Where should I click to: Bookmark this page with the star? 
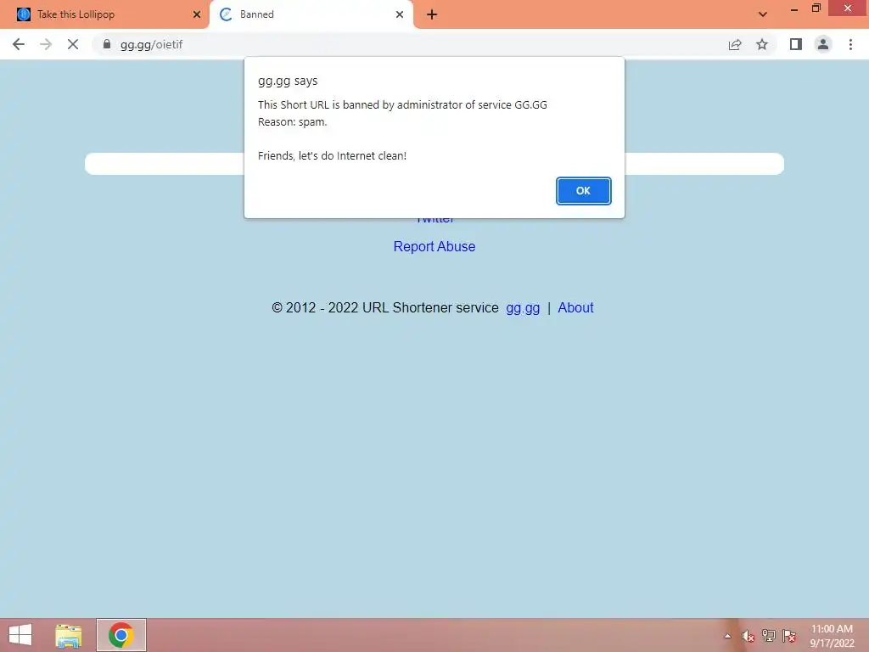click(762, 44)
